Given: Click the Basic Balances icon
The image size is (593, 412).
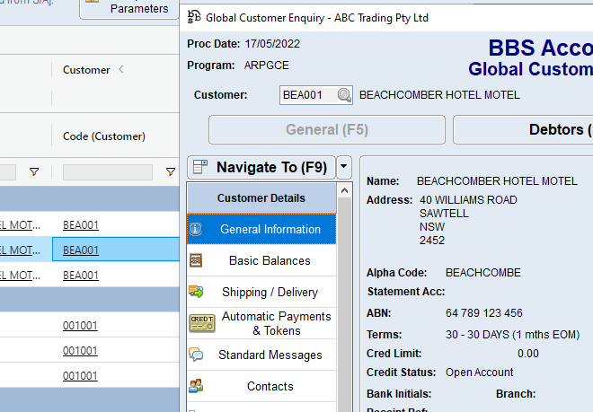Looking at the screenshot, I should (x=196, y=260).
